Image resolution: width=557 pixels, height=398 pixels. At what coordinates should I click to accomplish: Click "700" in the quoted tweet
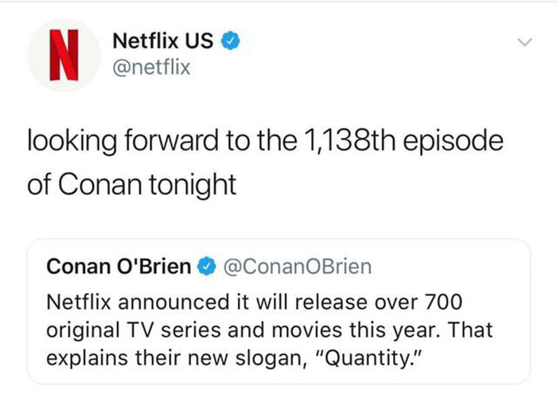coord(445,302)
